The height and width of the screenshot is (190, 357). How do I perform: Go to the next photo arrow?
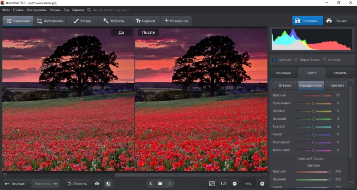(x=169, y=183)
